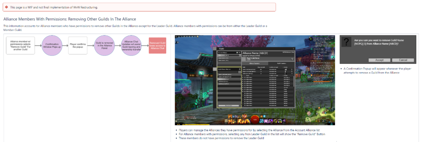
Task: Open the Account Alliance settings gear icon
Action: tap(240, 53)
